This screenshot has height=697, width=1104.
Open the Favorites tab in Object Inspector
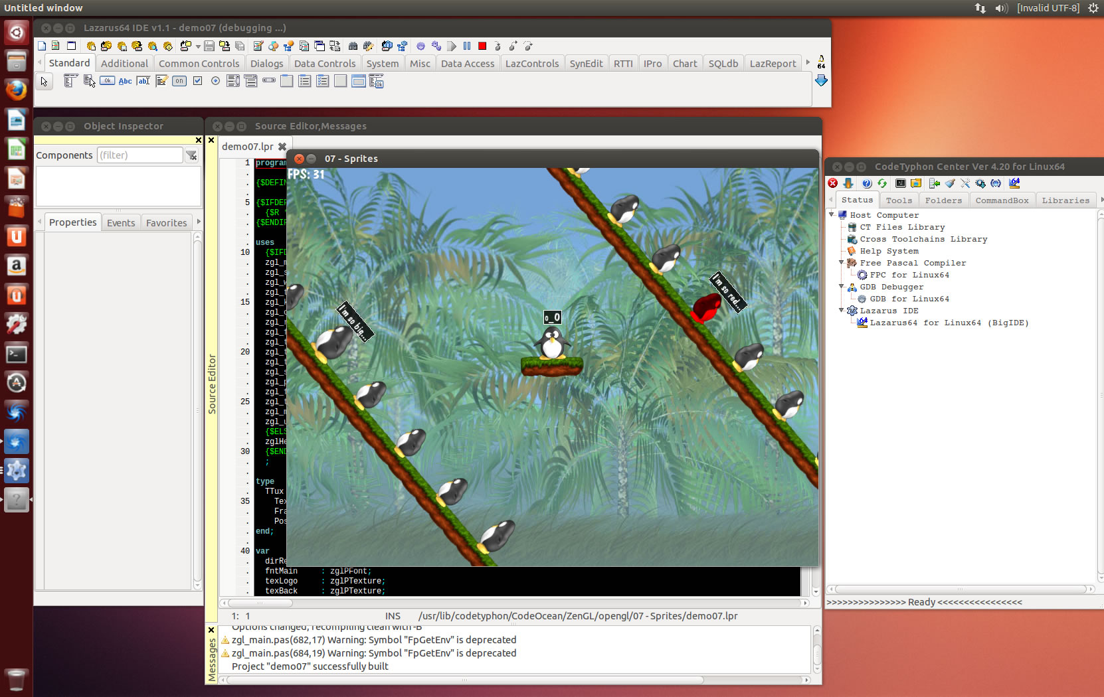point(166,222)
